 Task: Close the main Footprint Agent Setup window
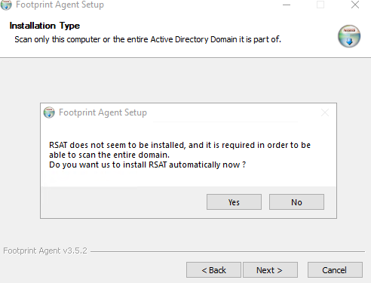point(355,5)
